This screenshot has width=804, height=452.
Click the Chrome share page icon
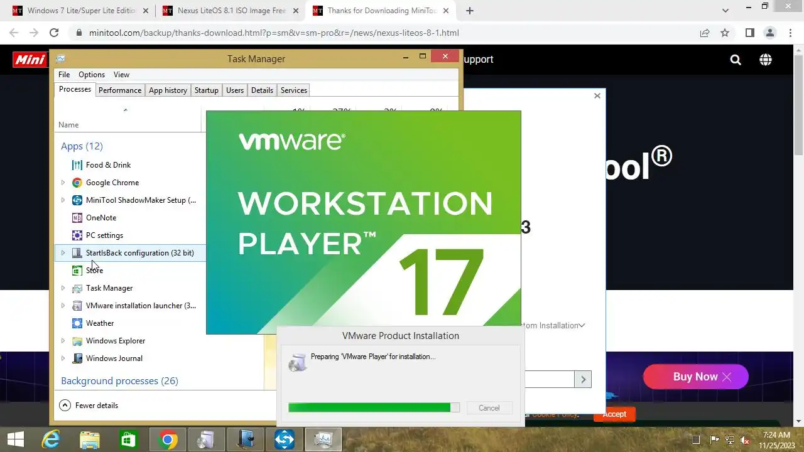(x=705, y=33)
